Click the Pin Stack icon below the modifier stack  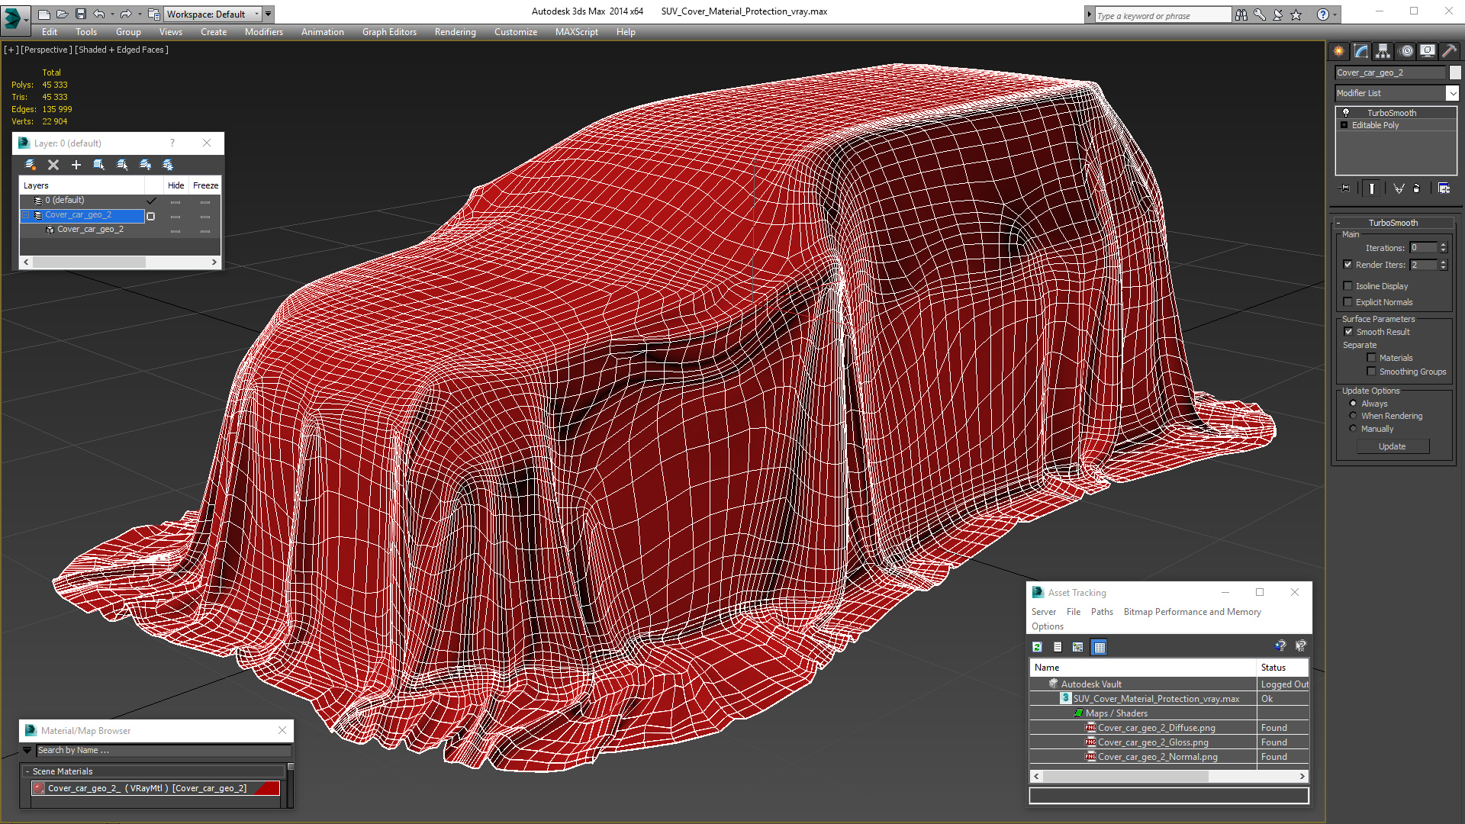point(1344,188)
